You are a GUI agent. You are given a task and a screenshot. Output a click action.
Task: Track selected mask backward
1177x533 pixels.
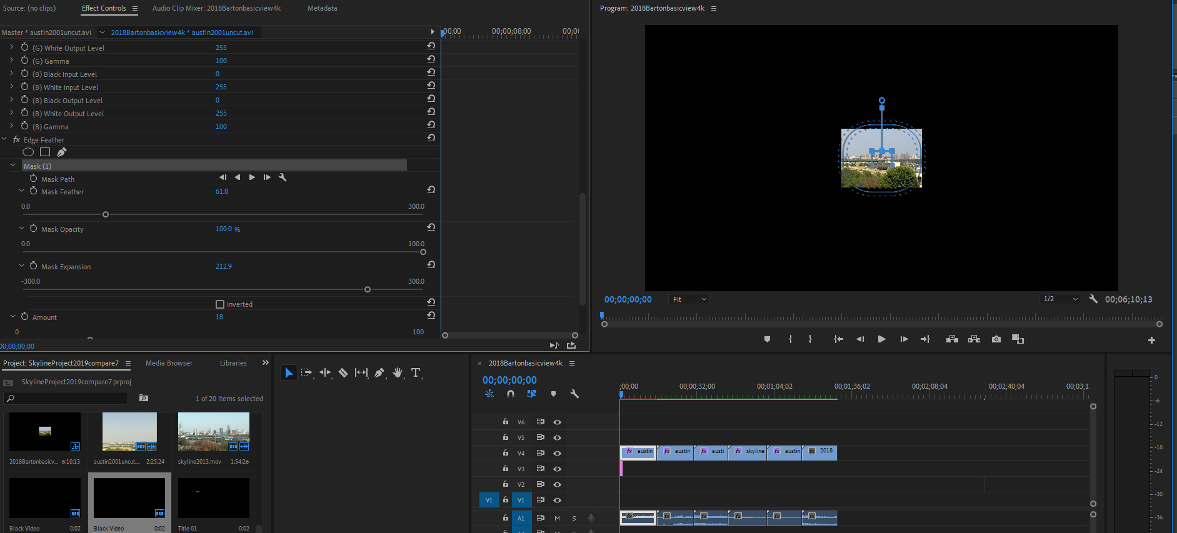(x=237, y=177)
